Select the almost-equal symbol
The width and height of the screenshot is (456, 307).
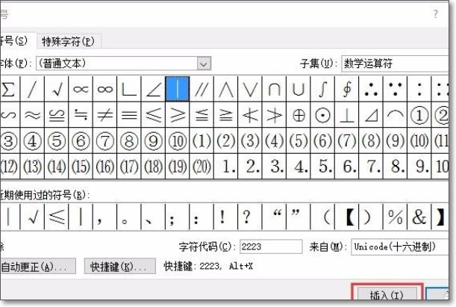[x=32, y=114]
